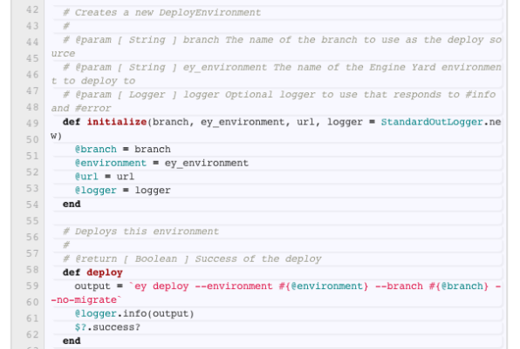Click the @logger = logger line

123,191
